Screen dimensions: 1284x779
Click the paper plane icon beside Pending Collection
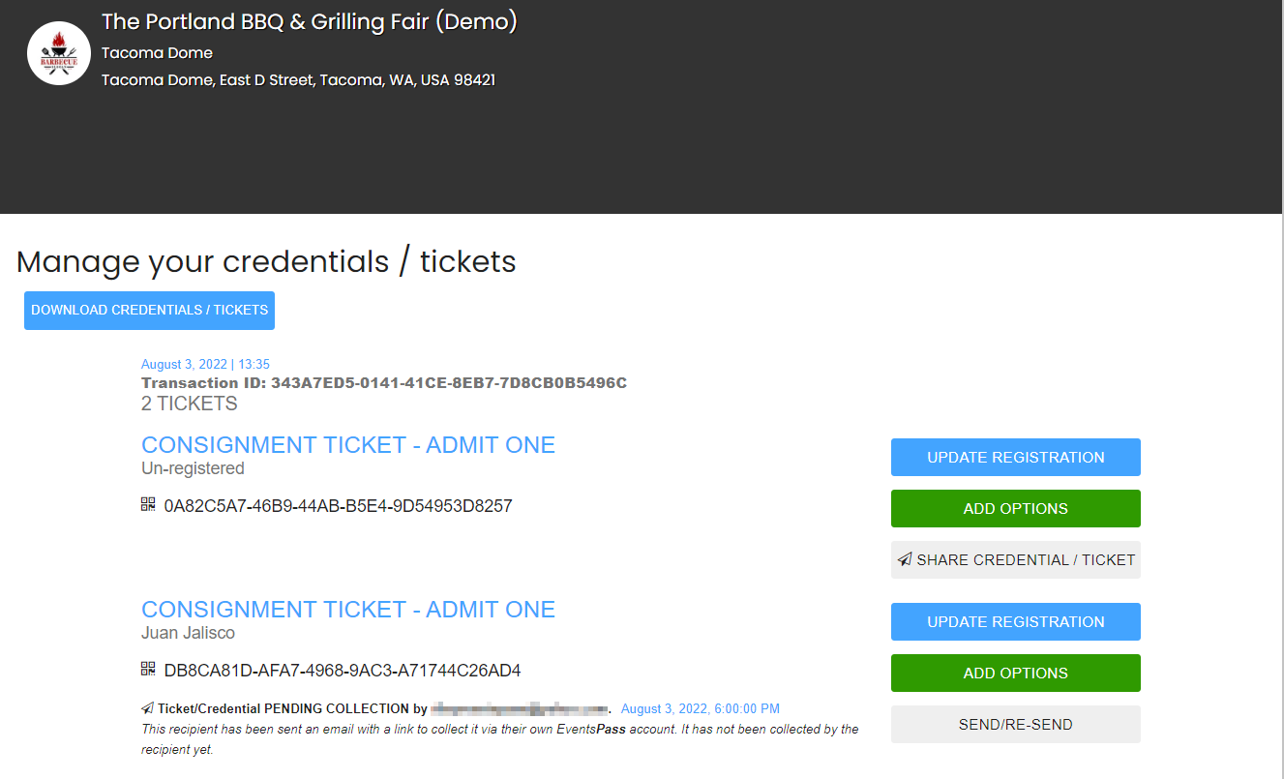[148, 708]
